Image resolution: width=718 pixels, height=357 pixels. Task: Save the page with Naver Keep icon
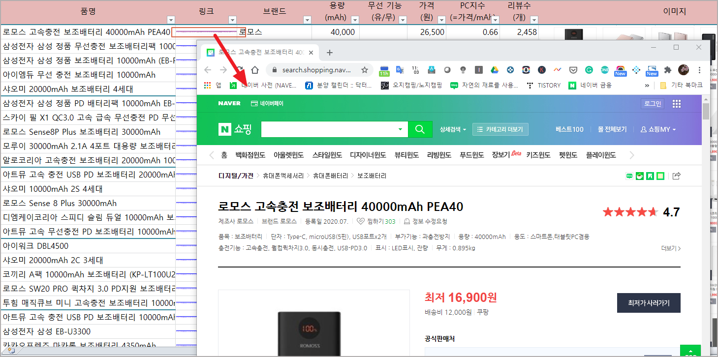click(650, 176)
